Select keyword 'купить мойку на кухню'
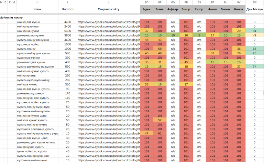Image resolution: width=264 pixels, height=164 pixels. pos(33,40)
